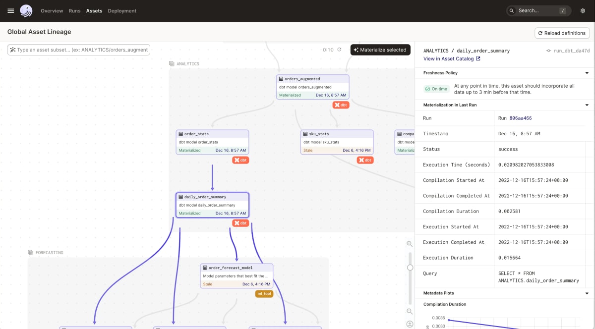Collapse Materialization in Last Run section
Image resolution: width=595 pixels, height=329 pixels.
(587, 105)
